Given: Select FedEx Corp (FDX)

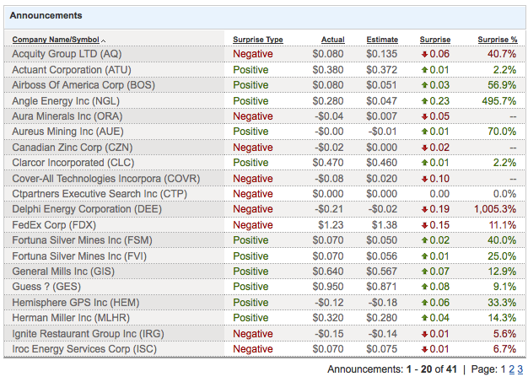Looking at the screenshot, I should pos(54,225).
